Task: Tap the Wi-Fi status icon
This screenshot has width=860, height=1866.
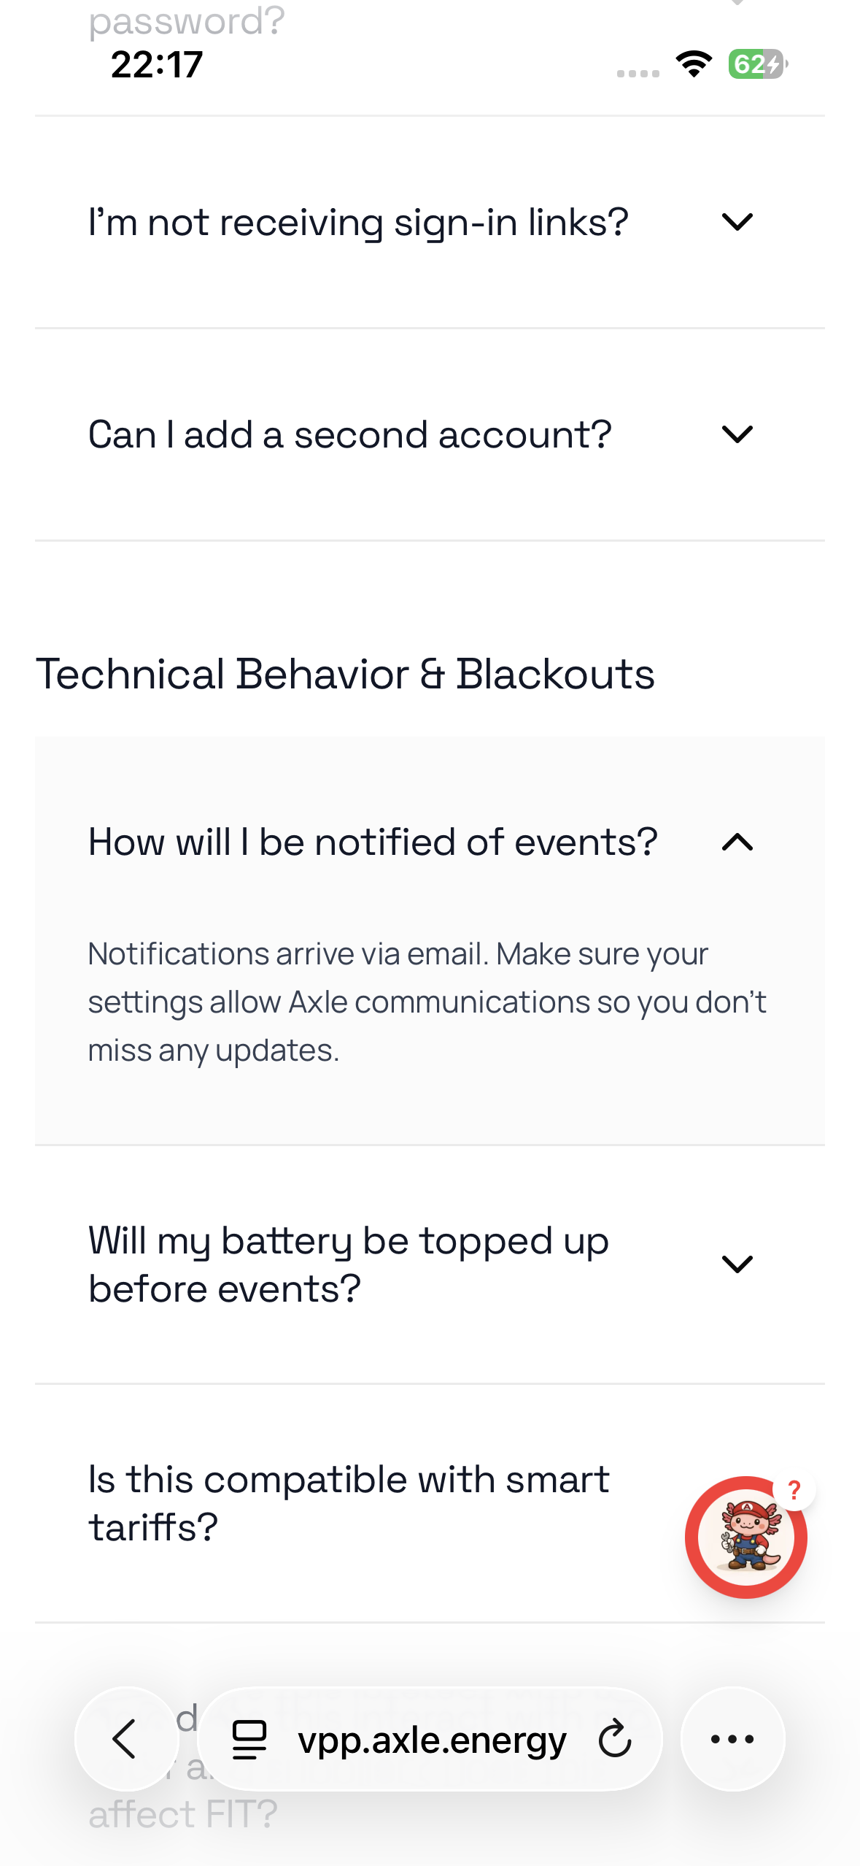Action: coord(694,64)
